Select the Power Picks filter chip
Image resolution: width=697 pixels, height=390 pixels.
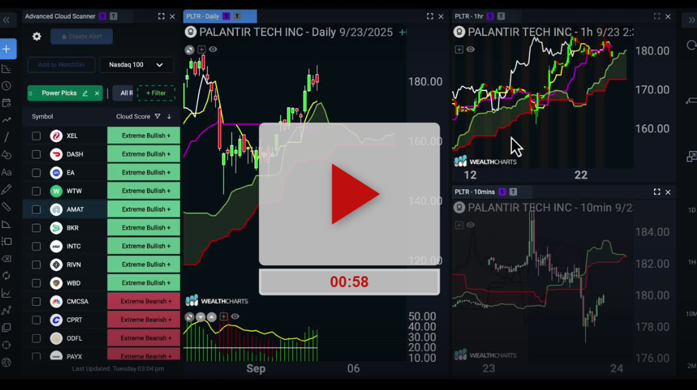pyautogui.click(x=65, y=93)
